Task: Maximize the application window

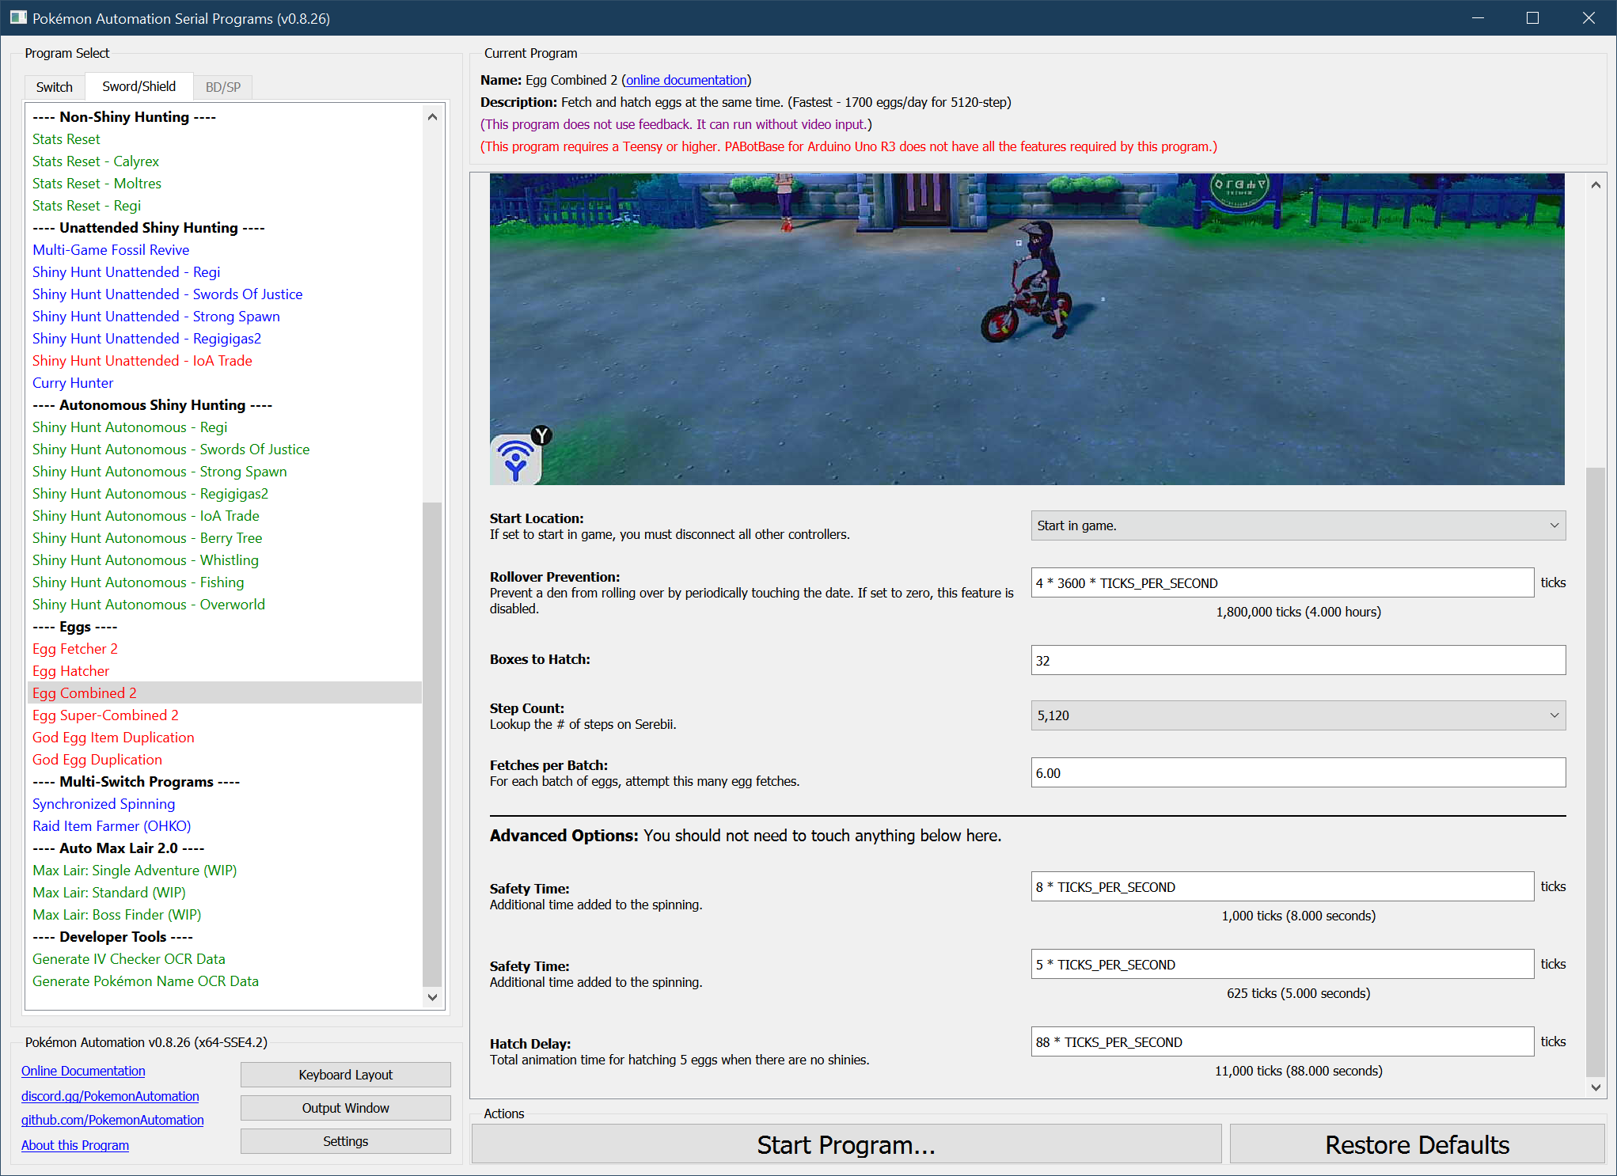Action: coord(1532,17)
